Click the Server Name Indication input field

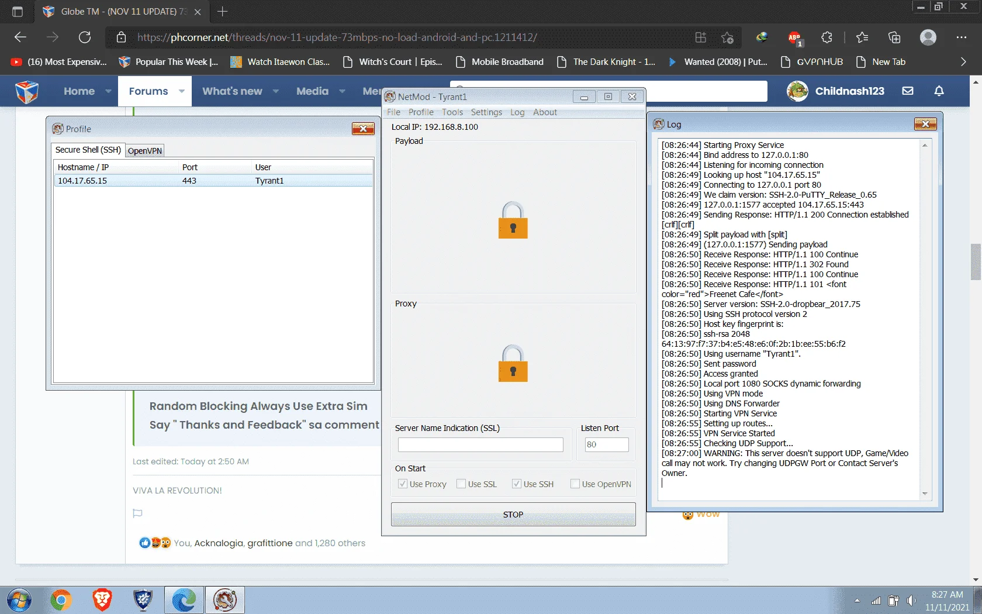point(480,444)
